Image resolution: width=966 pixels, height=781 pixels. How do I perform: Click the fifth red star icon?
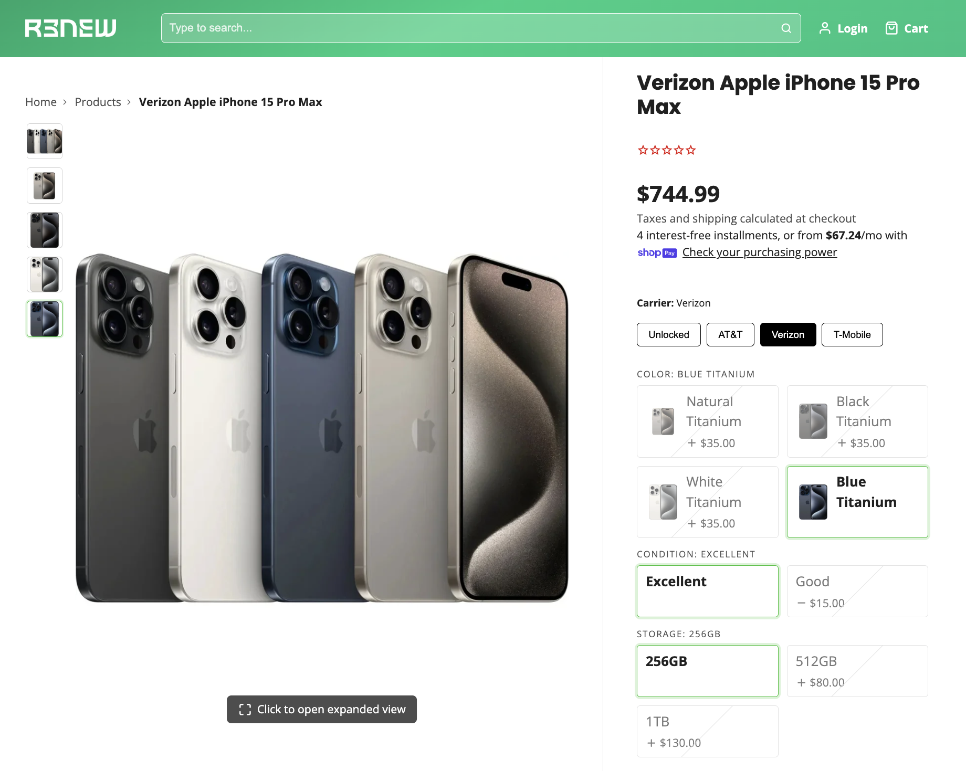[691, 150]
